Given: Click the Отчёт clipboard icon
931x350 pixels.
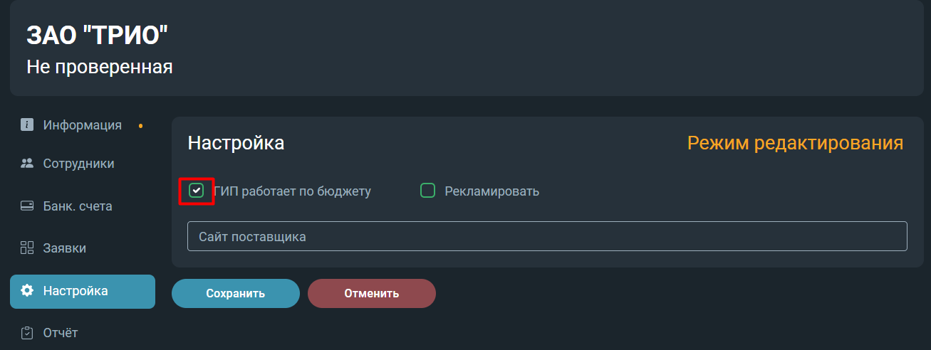Looking at the screenshot, I should (27, 333).
